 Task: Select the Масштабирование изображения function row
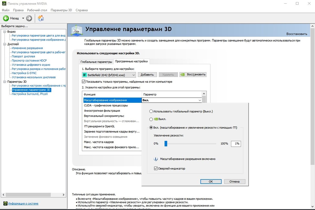112,100
